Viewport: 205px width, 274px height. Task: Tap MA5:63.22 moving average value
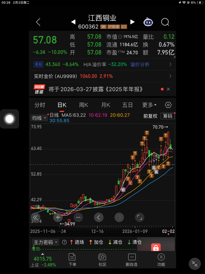(74, 115)
